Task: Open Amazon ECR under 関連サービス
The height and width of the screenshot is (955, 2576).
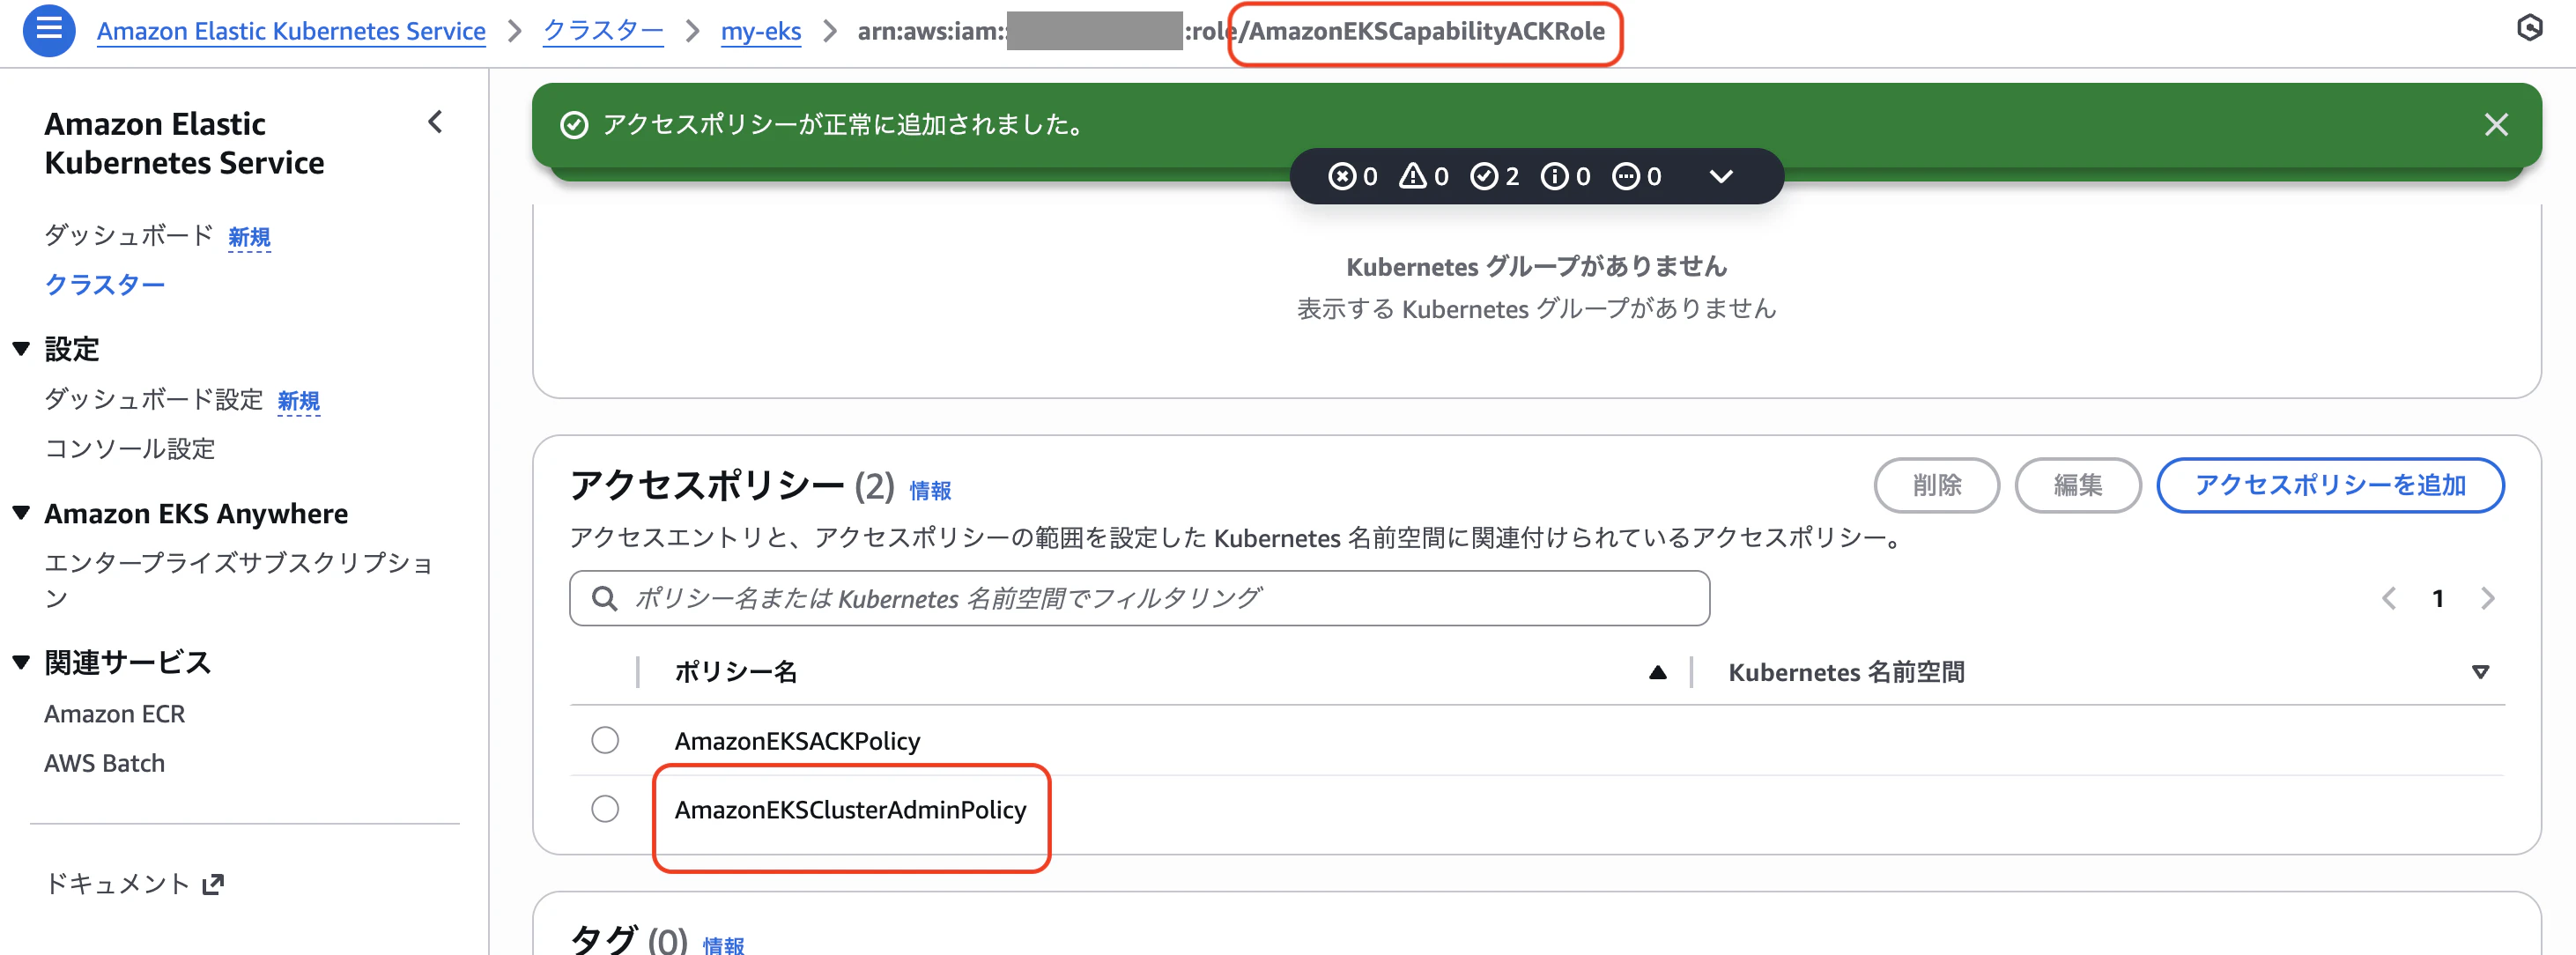Action: tap(114, 713)
